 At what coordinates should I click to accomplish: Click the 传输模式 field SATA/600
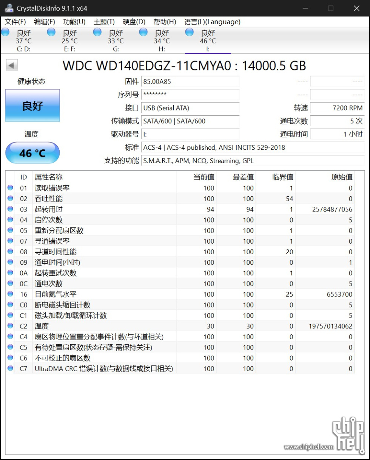pos(190,121)
